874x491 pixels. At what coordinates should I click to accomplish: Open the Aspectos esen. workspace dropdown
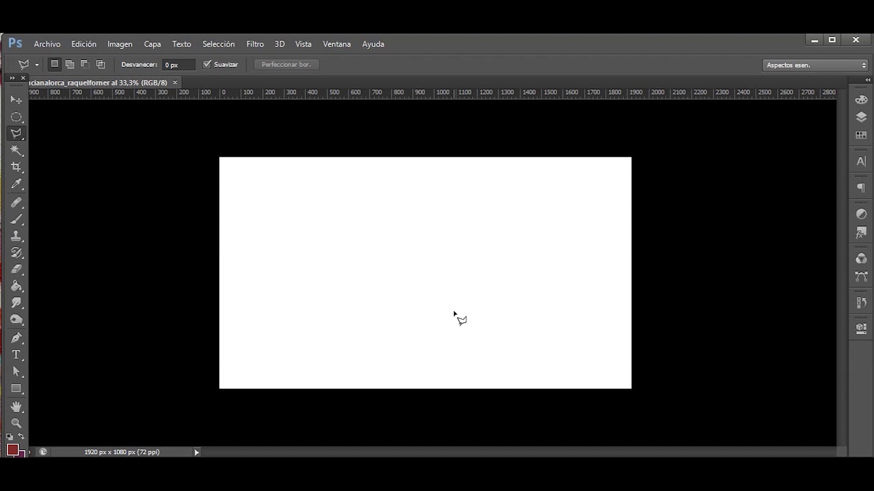[x=816, y=65]
